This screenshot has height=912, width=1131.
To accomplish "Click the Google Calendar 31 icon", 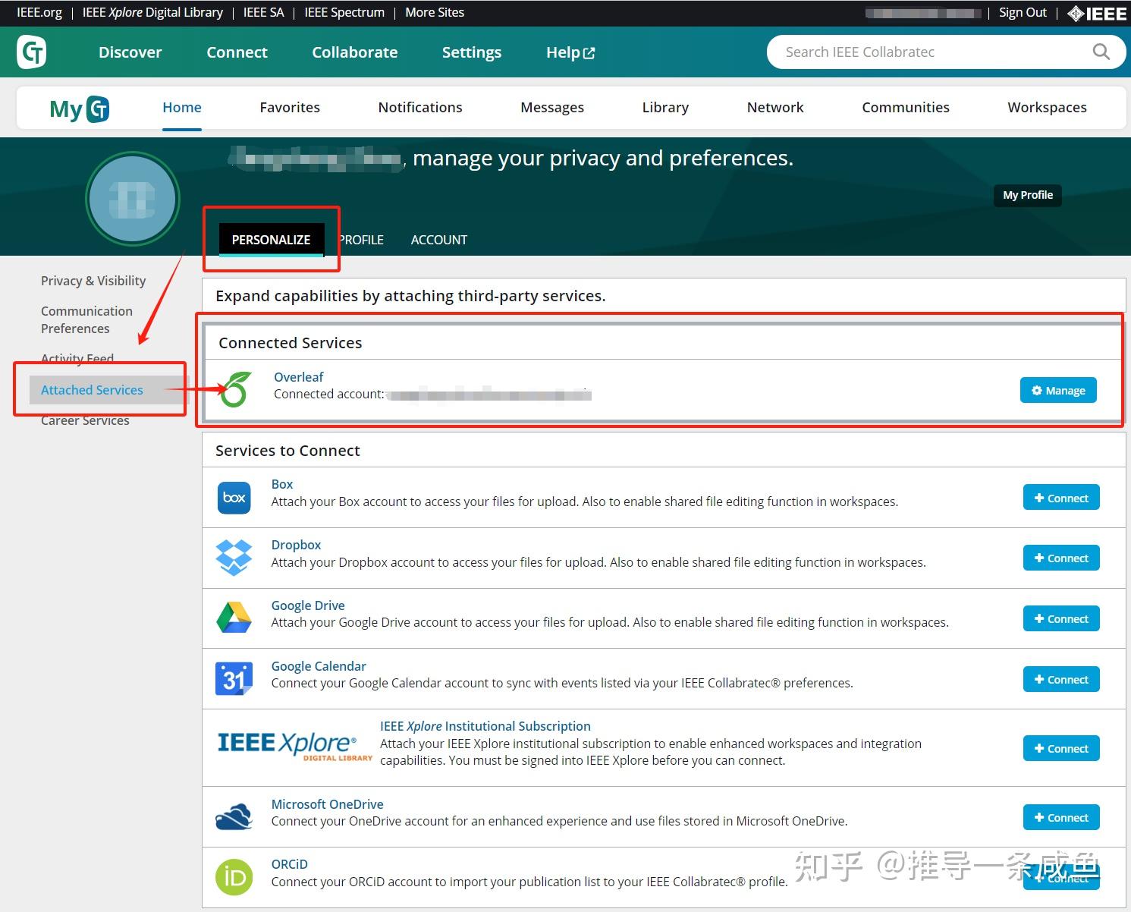I will (x=234, y=678).
